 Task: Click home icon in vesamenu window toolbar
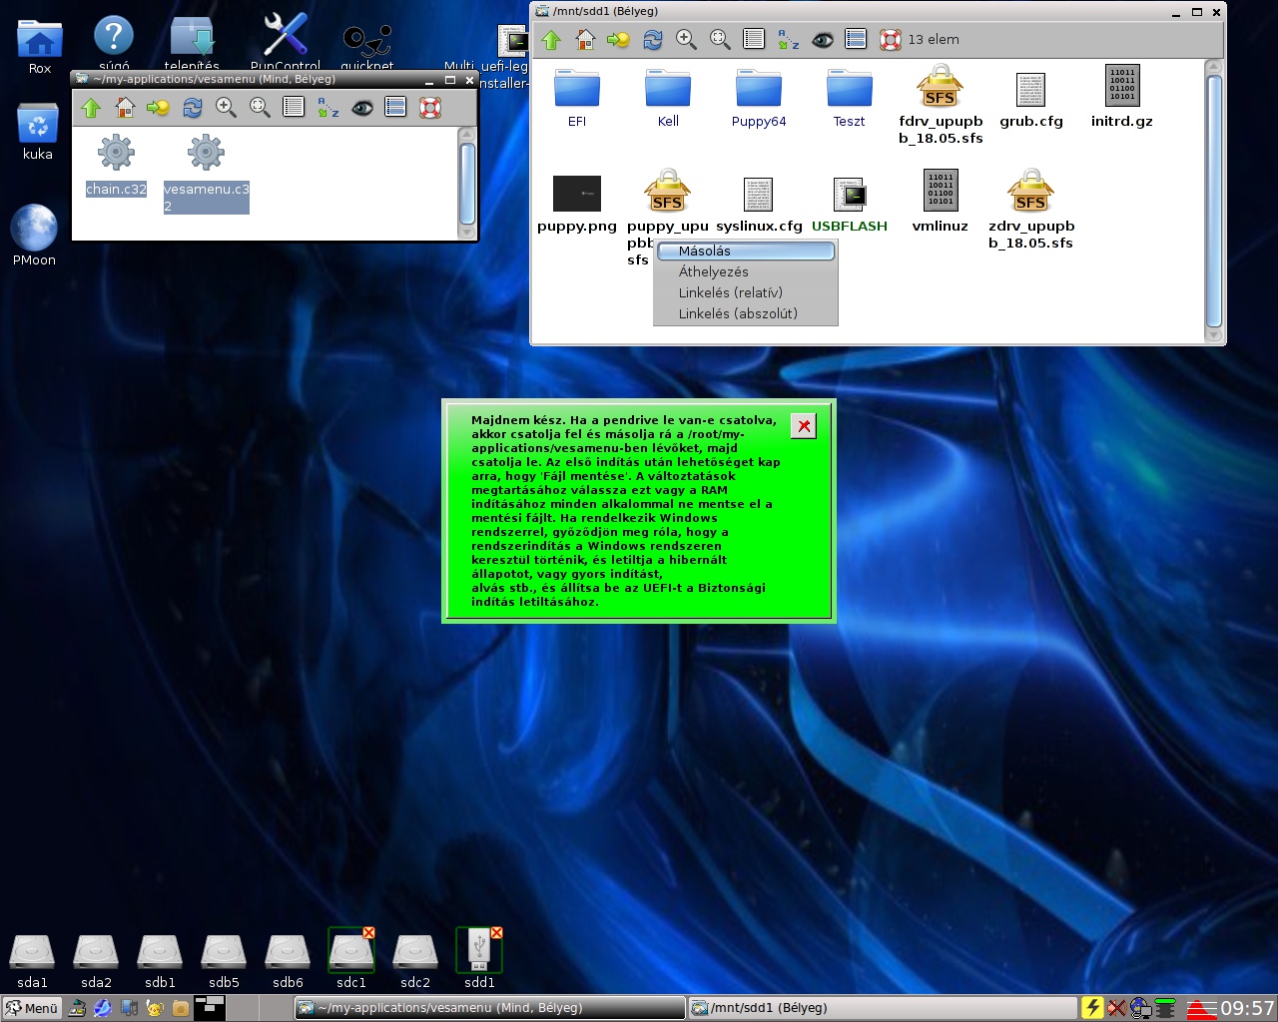point(125,108)
